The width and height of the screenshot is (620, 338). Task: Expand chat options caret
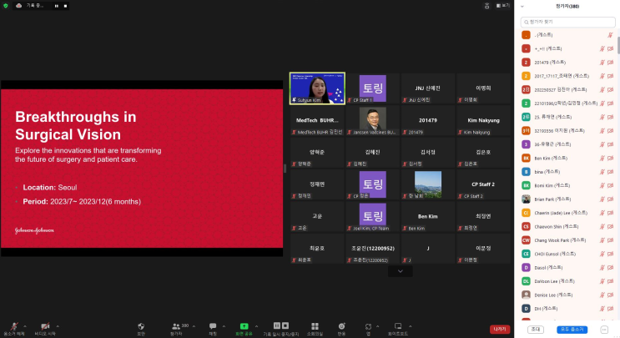point(224,326)
